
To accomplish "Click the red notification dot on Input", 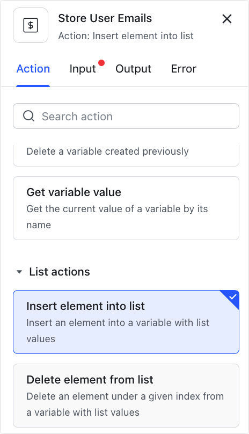I will click(x=101, y=63).
